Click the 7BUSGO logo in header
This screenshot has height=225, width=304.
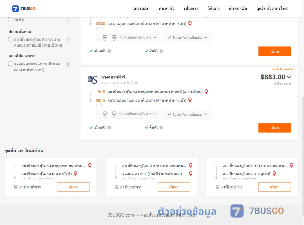click(24, 8)
